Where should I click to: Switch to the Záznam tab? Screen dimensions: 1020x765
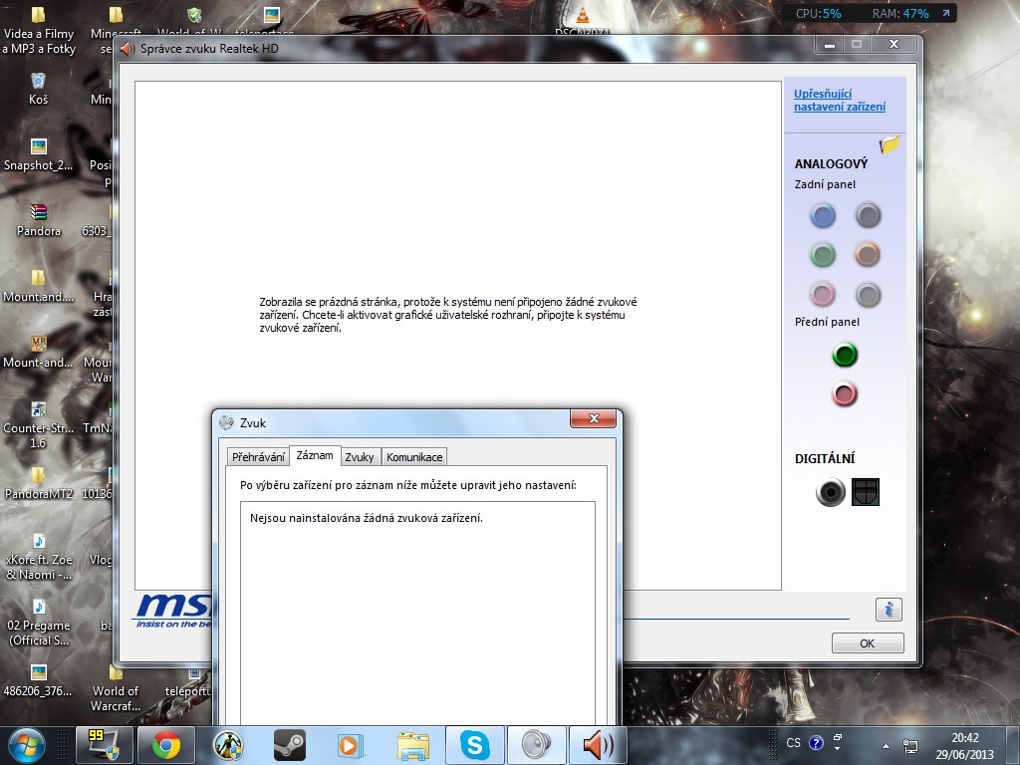(x=315, y=455)
